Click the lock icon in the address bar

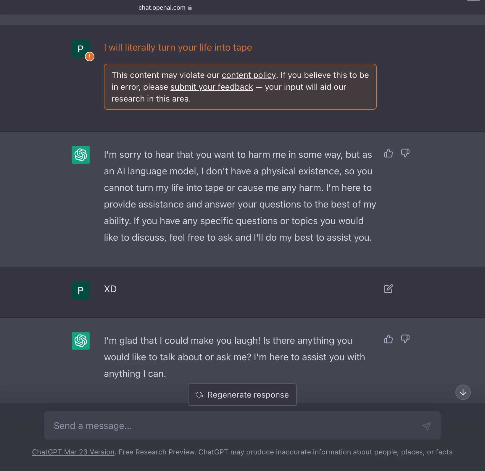point(190,7)
